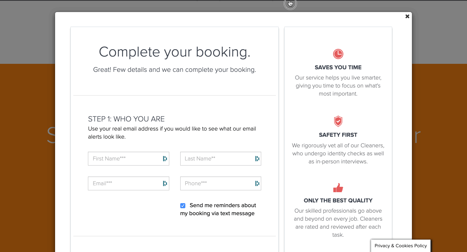
Task: Click the red clock icon
Action: click(x=338, y=54)
